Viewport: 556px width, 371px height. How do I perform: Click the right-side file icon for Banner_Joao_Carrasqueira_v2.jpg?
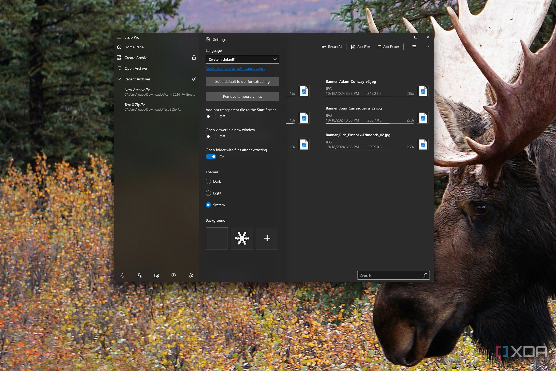423,118
